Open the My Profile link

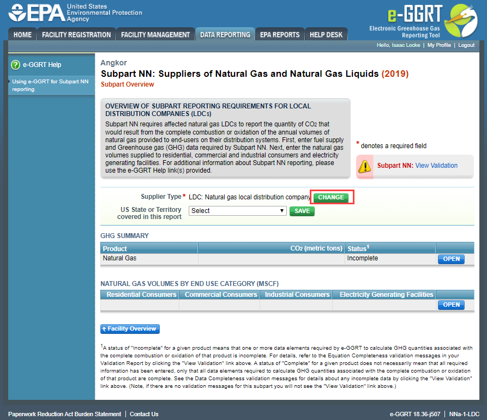point(439,45)
